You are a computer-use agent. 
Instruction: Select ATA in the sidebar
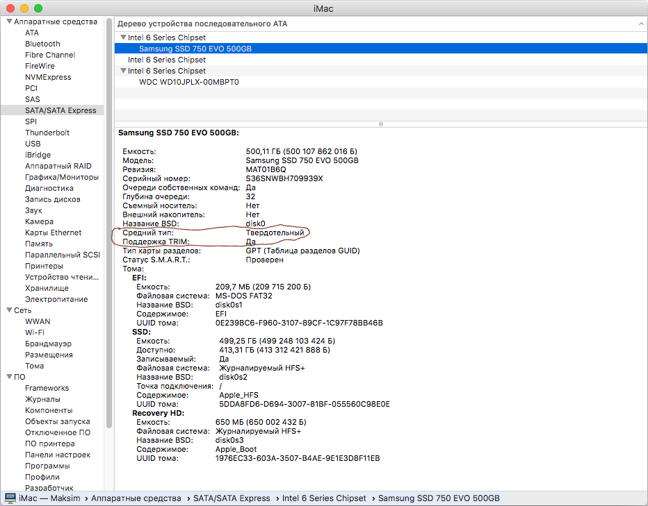[32, 33]
